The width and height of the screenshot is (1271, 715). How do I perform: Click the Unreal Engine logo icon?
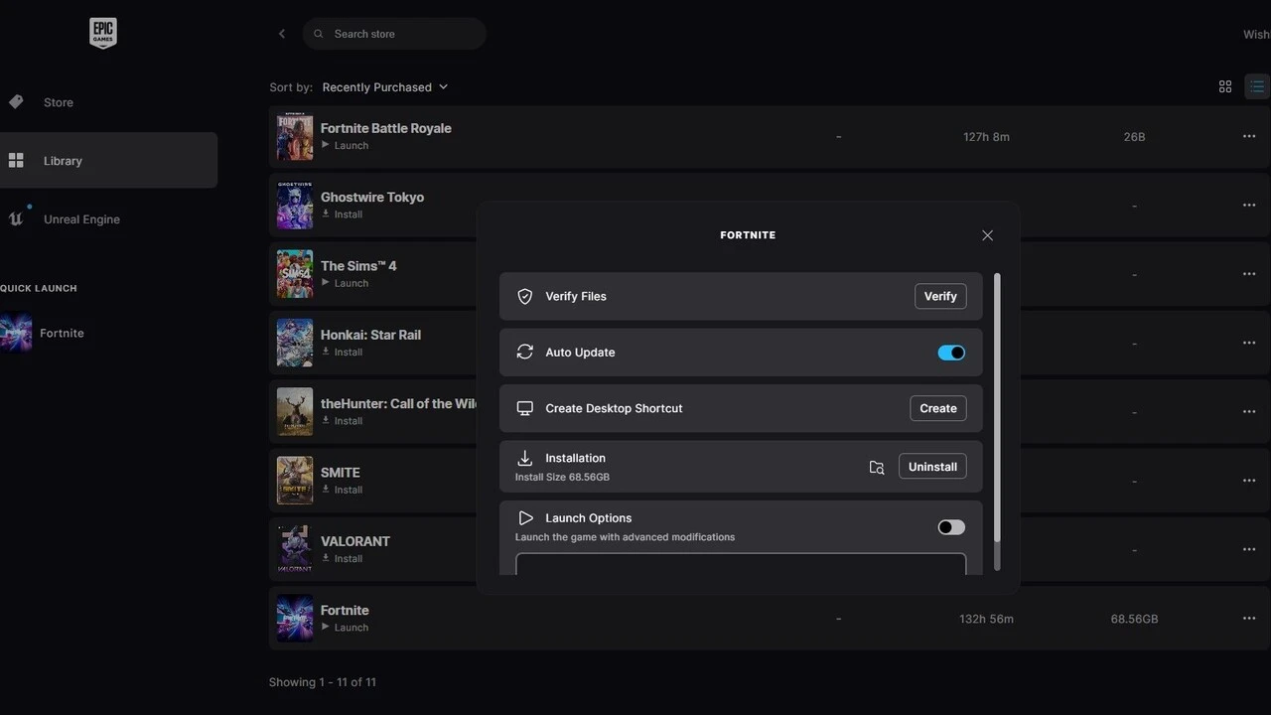click(16, 218)
